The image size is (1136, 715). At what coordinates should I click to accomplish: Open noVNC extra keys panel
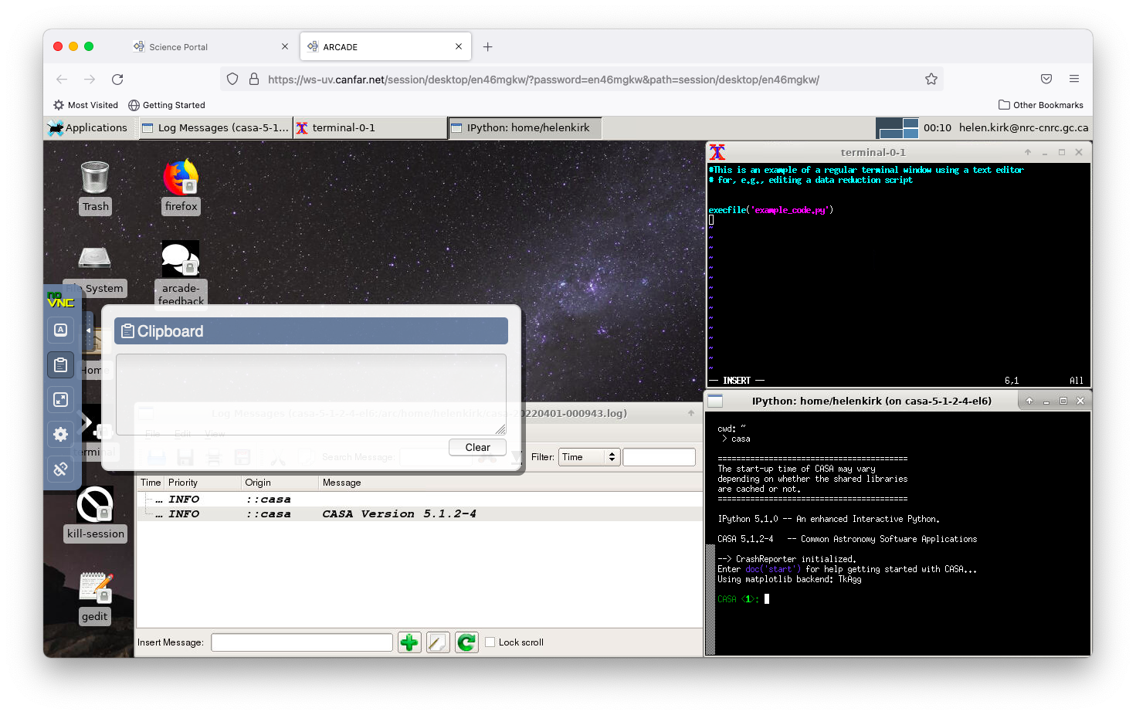pyautogui.click(x=61, y=330)
